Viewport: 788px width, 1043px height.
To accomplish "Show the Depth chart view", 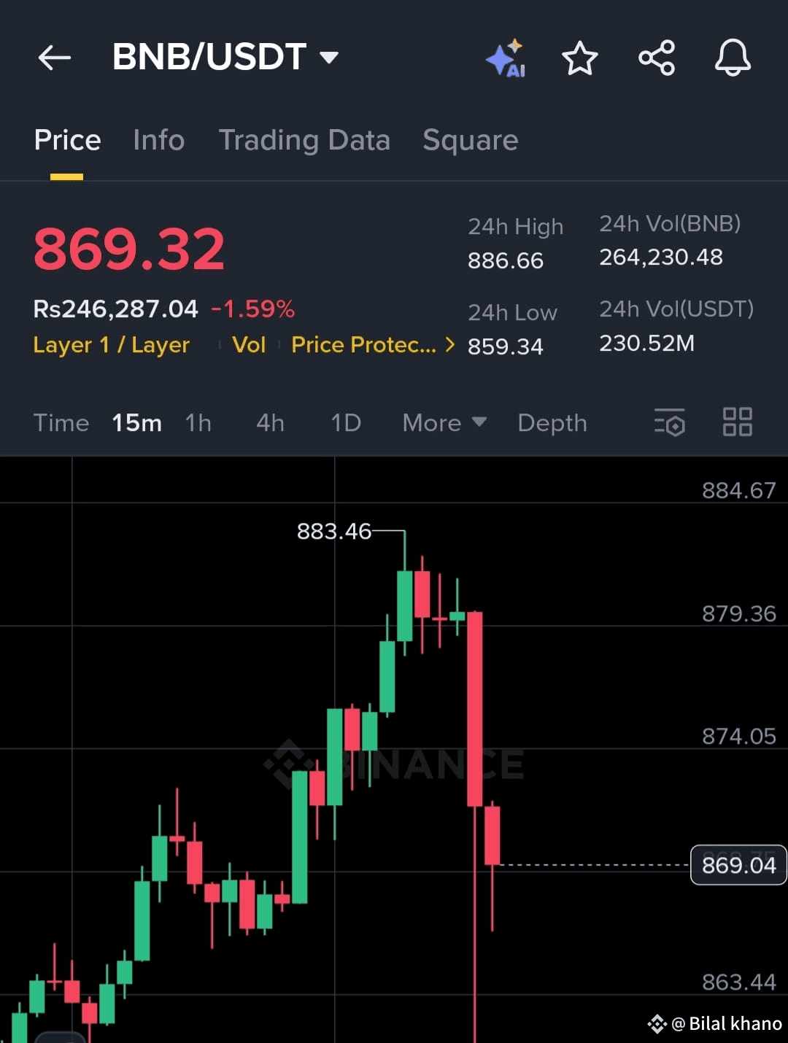I will coord(552,423).
